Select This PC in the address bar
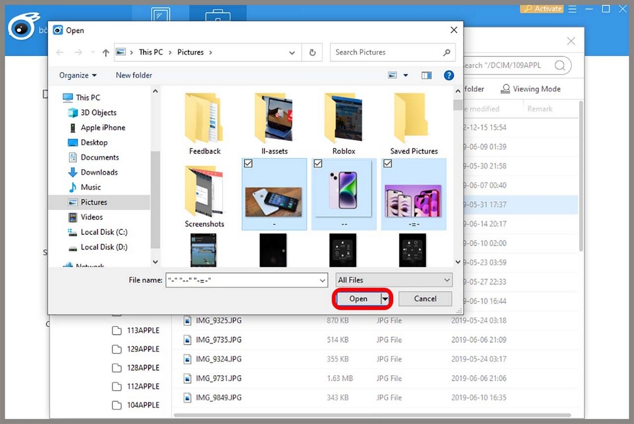The width and height of the screenshot is (634, 424). pos(151,52)
